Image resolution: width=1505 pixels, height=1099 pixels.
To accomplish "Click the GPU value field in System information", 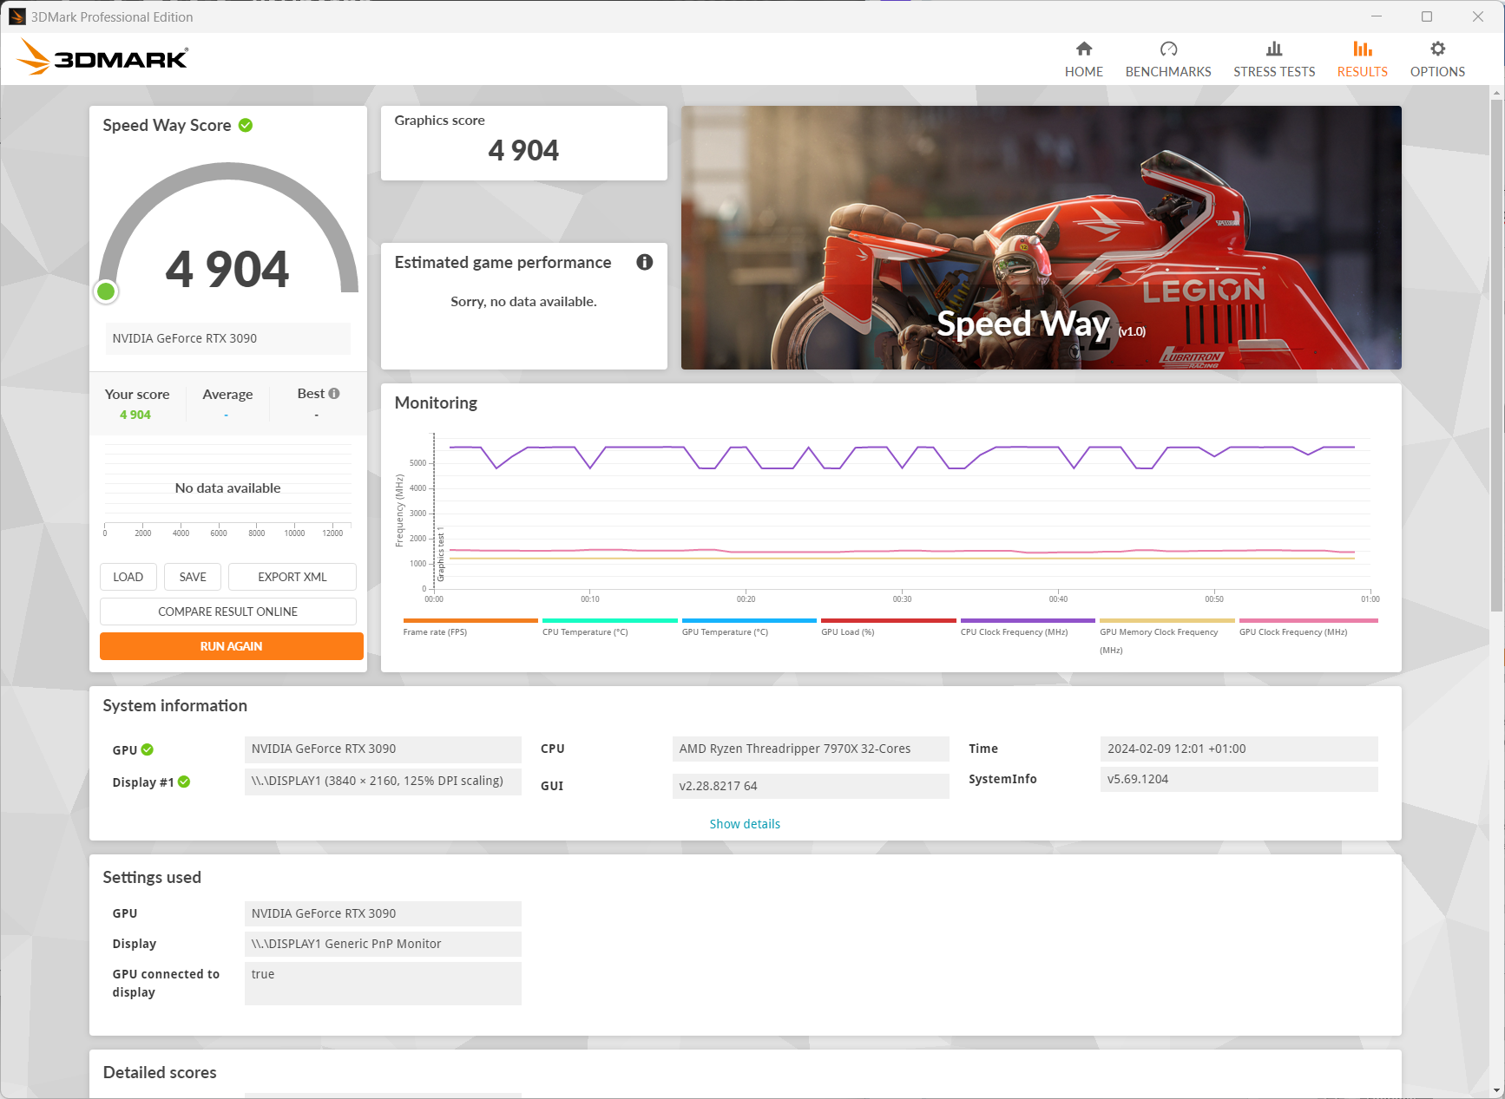I will click(383, 749).
